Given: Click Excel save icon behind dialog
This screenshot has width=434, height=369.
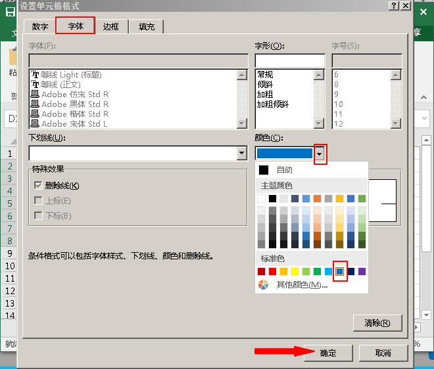Looking at the screenshot, I should 11,12.
